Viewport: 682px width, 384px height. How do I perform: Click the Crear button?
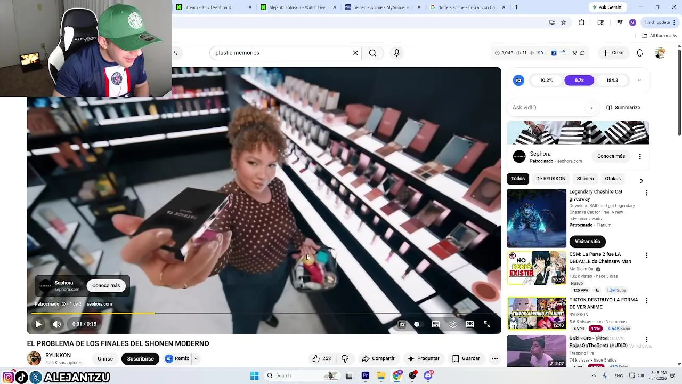(x=613, y=53)
